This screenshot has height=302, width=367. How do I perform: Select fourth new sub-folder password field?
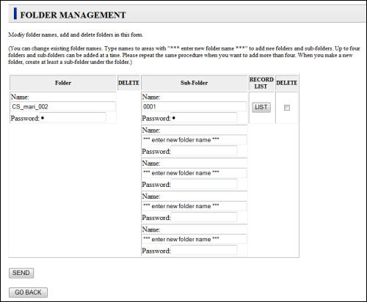coord(204,251)
